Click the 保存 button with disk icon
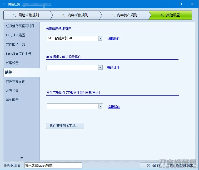 pyautogui.click(x=154, y=166)
